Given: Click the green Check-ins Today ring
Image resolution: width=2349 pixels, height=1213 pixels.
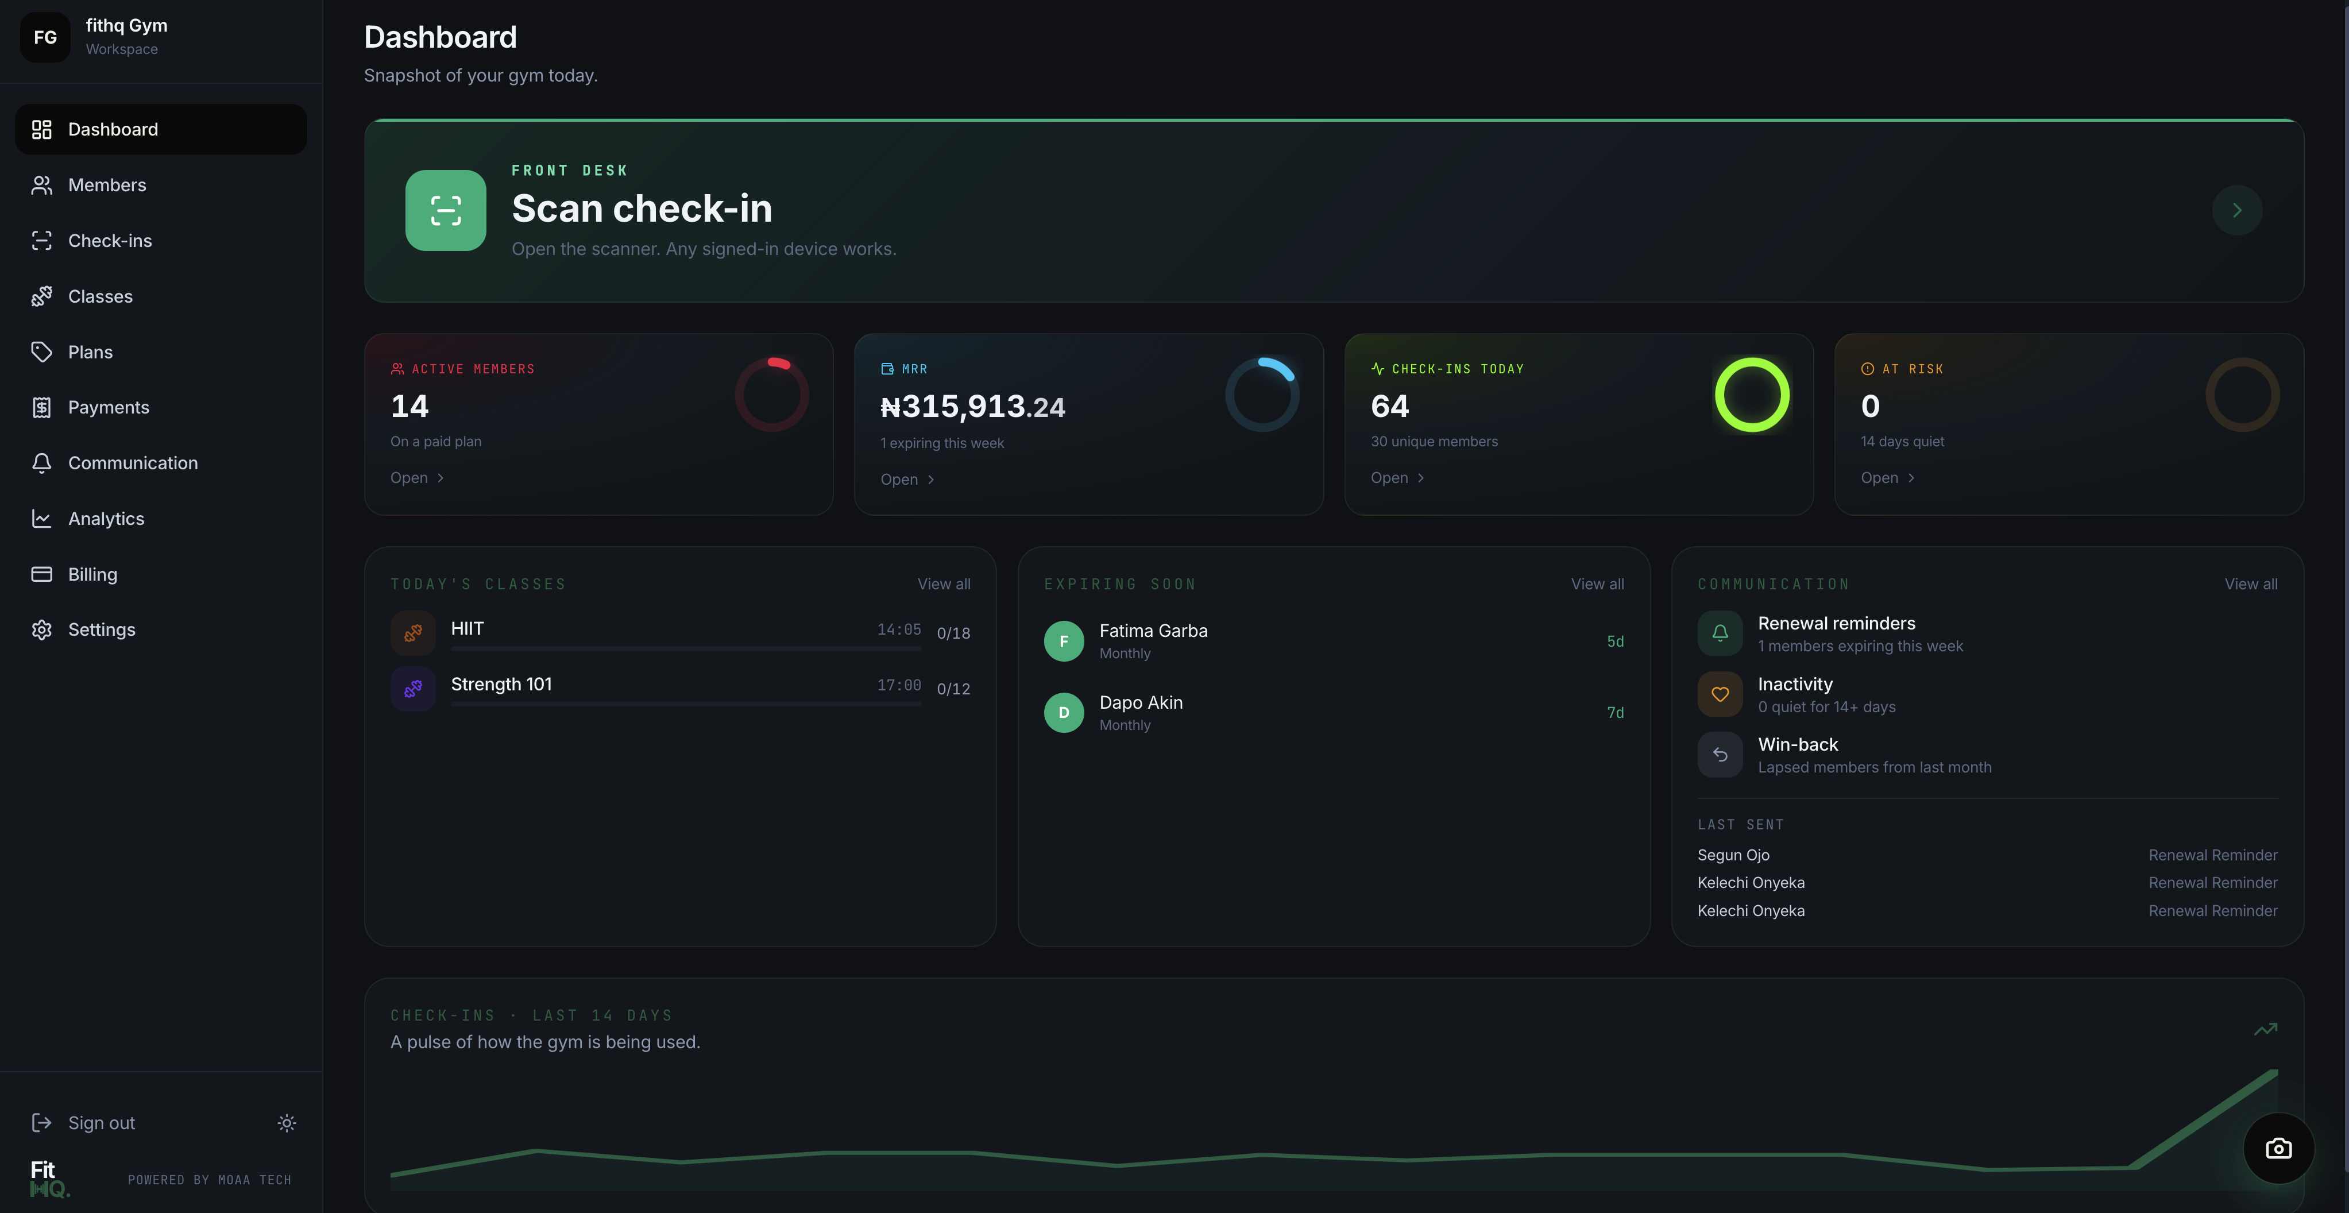Looking at the screenshot, I should tap(1752, 395).
